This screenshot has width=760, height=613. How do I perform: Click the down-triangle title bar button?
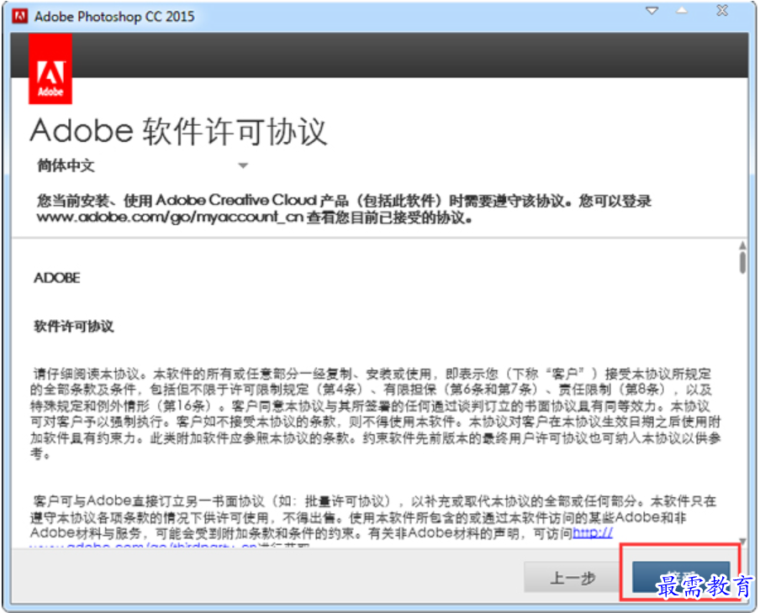point(652,11)
